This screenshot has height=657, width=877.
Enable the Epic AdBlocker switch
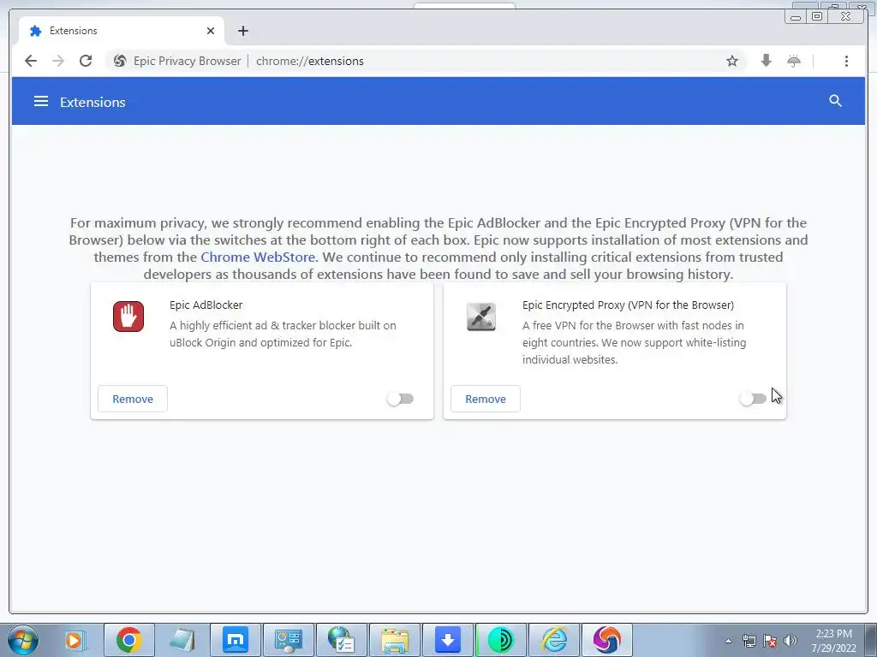(401, 399)
